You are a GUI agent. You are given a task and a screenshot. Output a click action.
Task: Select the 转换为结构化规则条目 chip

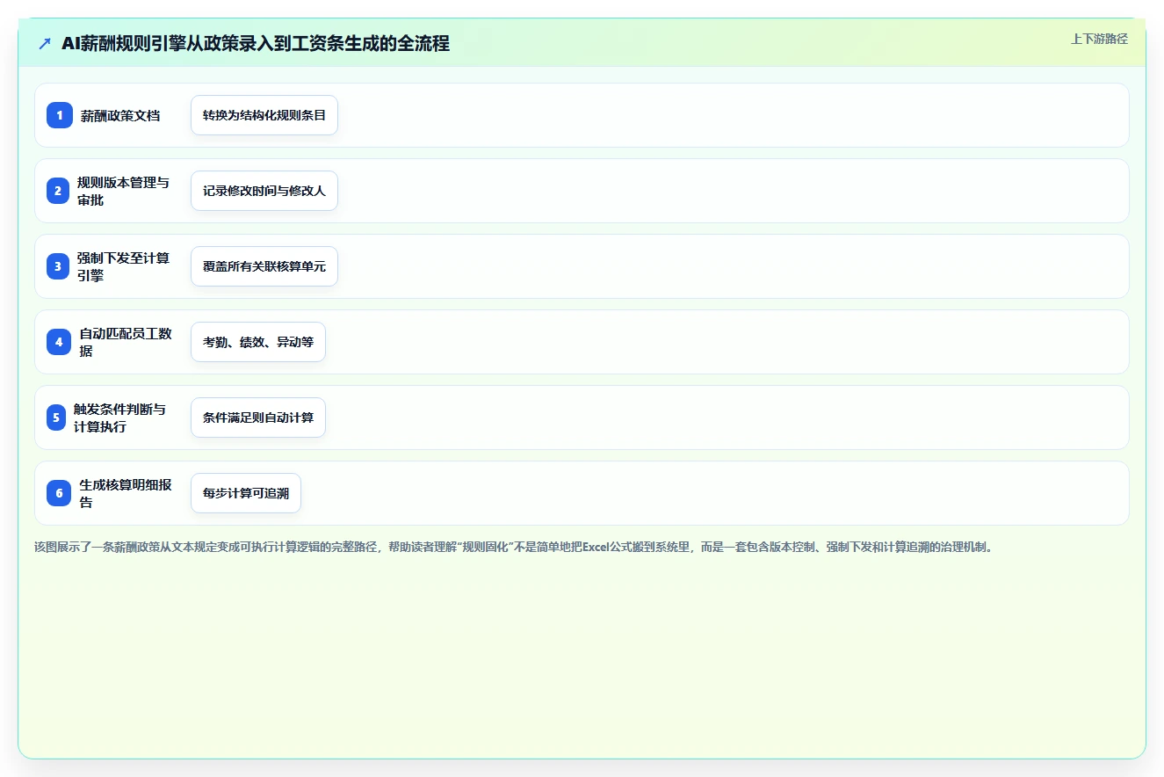(x=264, y=115)
